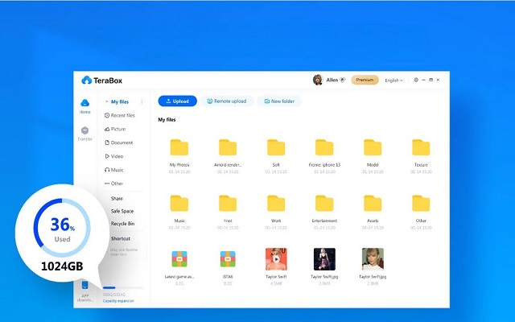Image resolution: width=515 pixels, height=322 pixels.
Task: Open the Arnold render folder
Action: [228, 147]
